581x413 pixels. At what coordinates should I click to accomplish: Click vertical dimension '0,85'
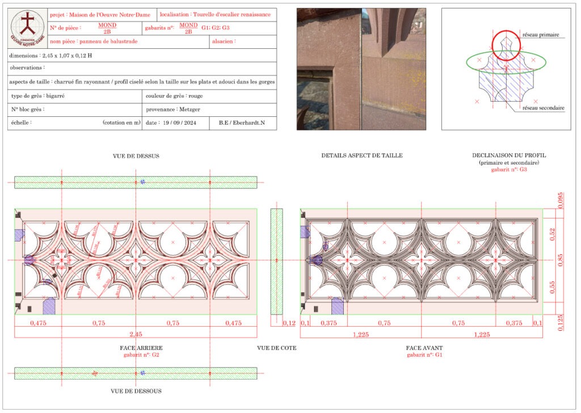561,260
